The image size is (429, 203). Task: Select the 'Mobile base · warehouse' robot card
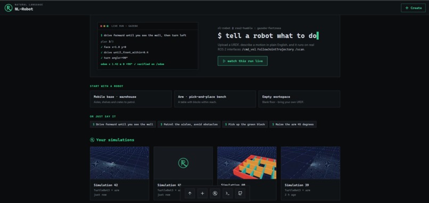click(131, 99)
